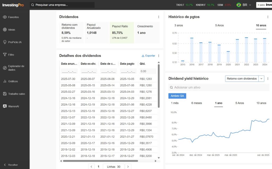This screenshot has width=272, height=169.
Task: Open the Ideias lightbulb section
Action: (x=12, y=30)
